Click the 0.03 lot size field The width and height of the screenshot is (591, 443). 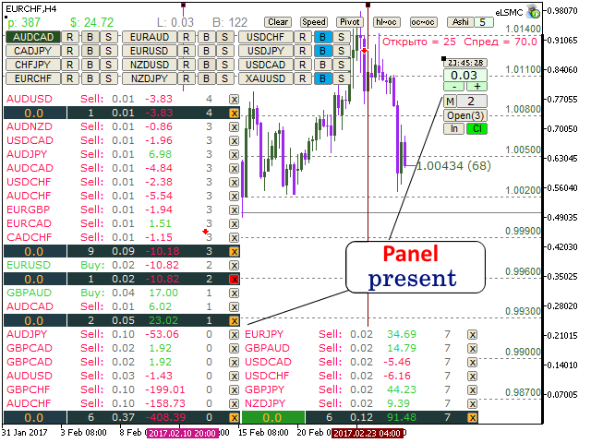tap(465, 76)
